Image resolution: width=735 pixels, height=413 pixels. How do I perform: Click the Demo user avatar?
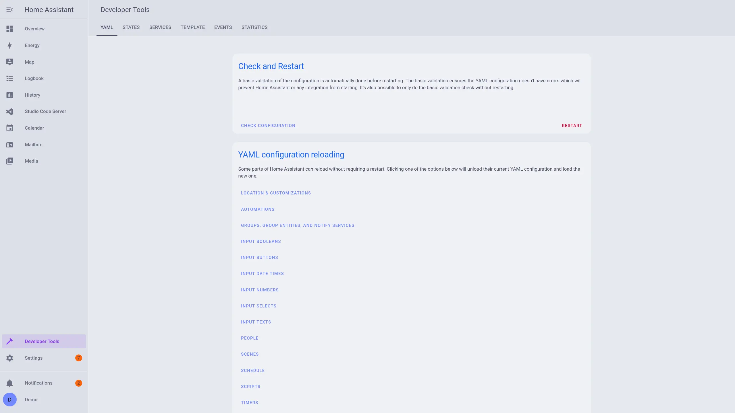pyautogui.click(x=9, y=400)
